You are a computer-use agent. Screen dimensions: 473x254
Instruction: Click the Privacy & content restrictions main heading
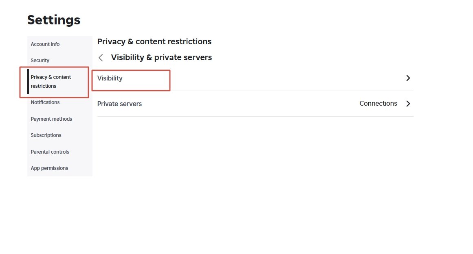pos(154,41)
